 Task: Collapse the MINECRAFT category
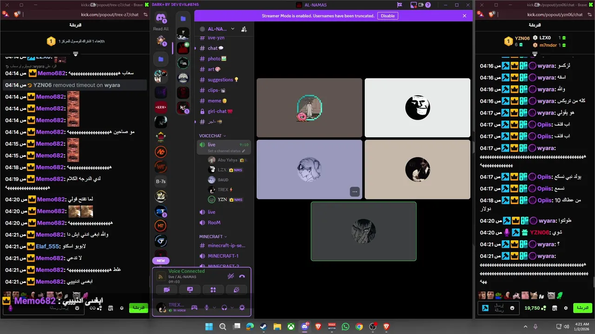pos(213,237)
